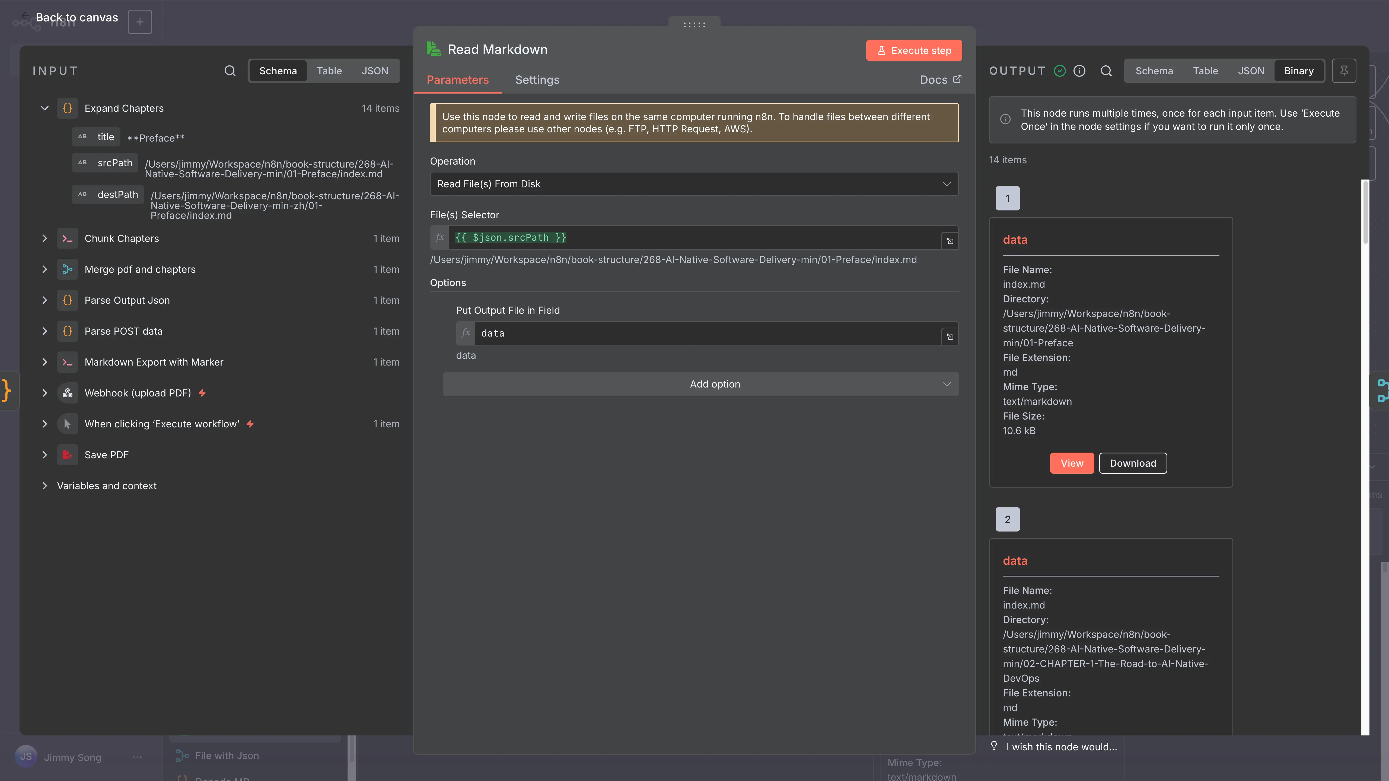The width and height of the screenshot is (1389, 781).
Task: Switch output view to JSON
Action: coord(1251,71)
